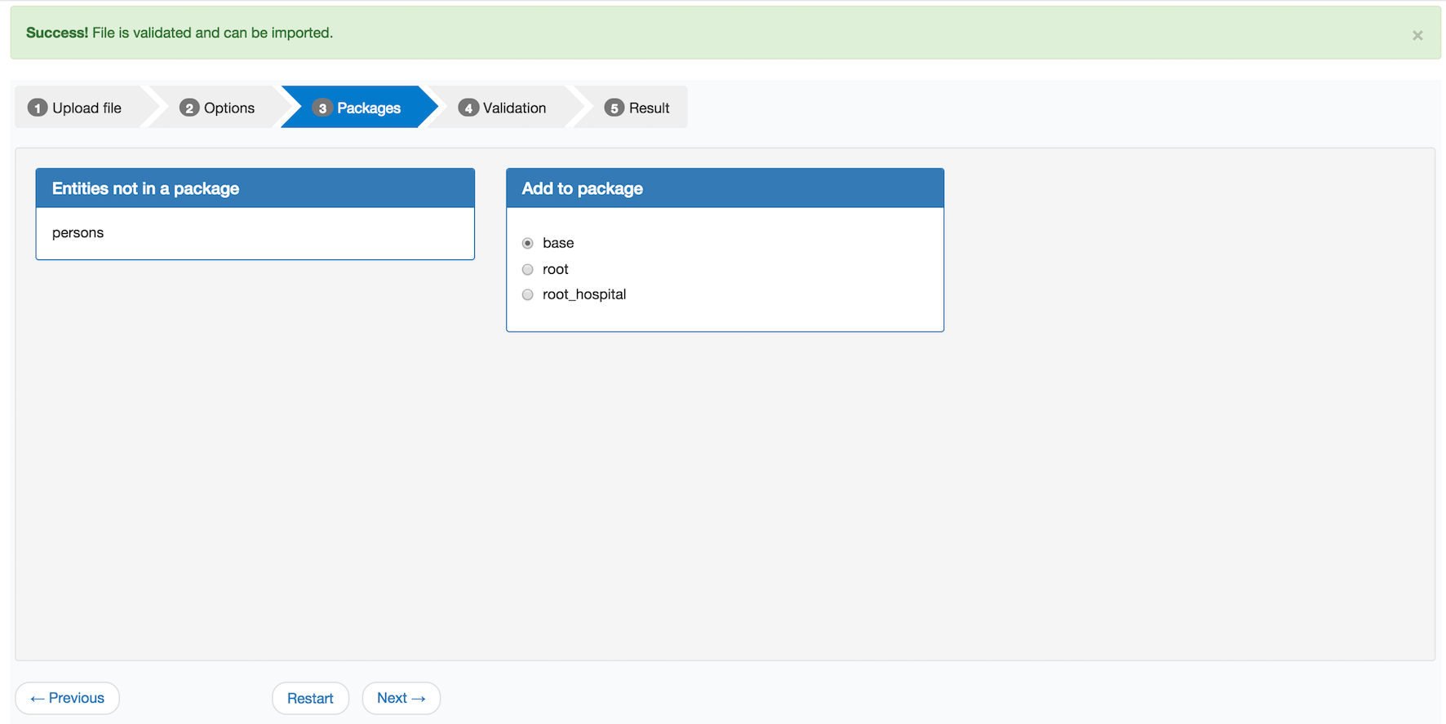Jump to the Validation step
The width and height of the screenshot is (1446, 724).
click(x=503, y=108)
